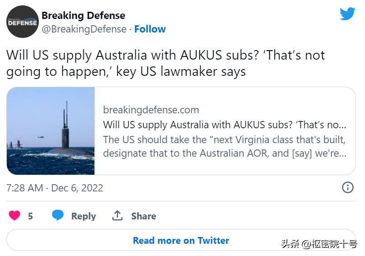Click the Twitter bird logo

pos(347,14)
